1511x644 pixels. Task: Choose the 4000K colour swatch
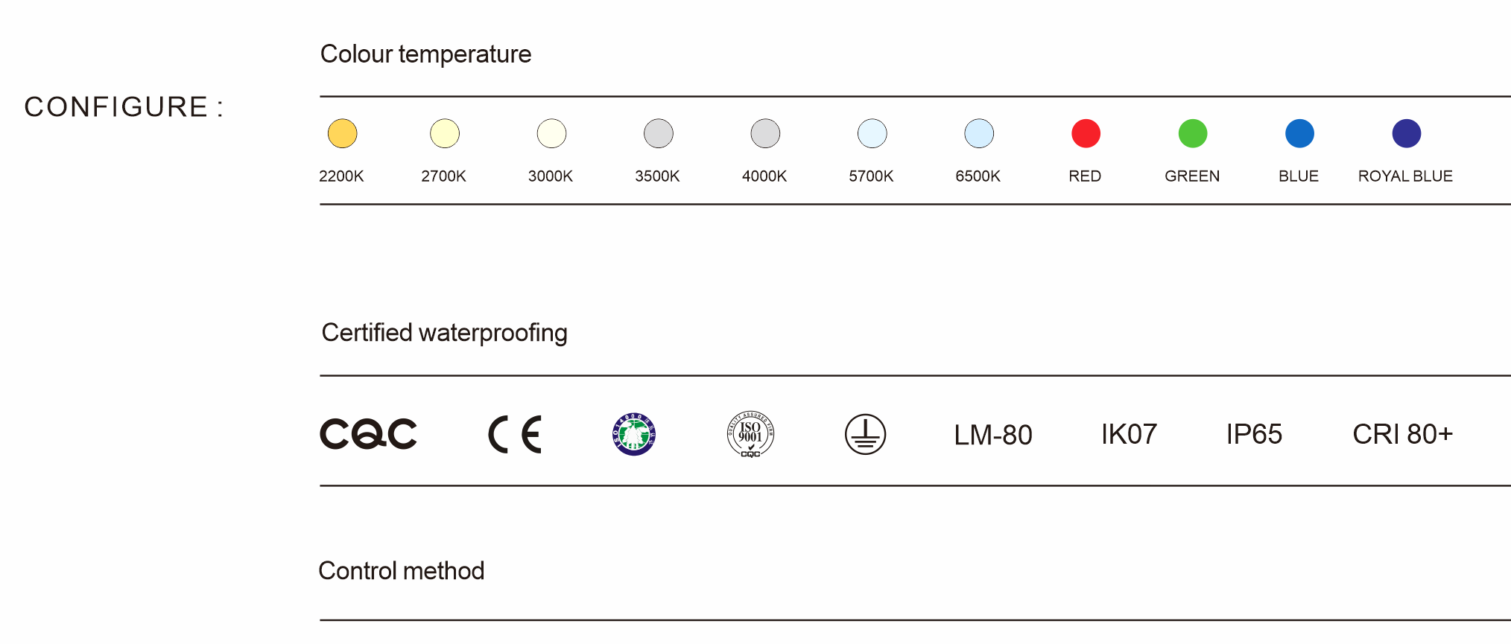pyautogui.click(x=765, y=134)
